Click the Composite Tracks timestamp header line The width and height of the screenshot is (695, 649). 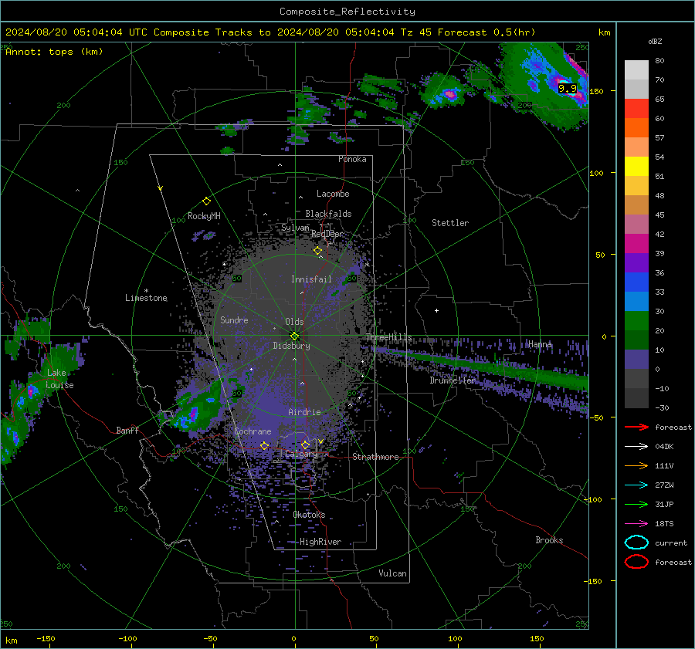click(x=270, y=32)
